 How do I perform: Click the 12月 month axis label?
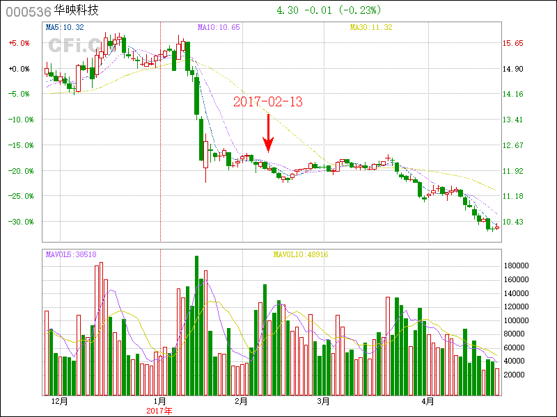[60, 401]
